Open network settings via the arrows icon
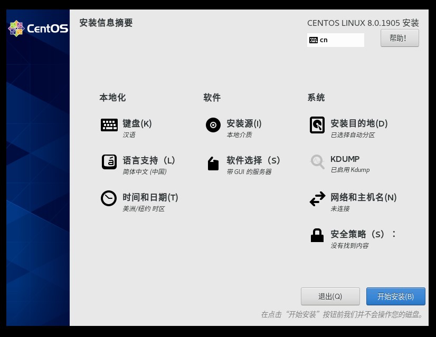The height and width of the screenshot is (337, 436). 317,199
